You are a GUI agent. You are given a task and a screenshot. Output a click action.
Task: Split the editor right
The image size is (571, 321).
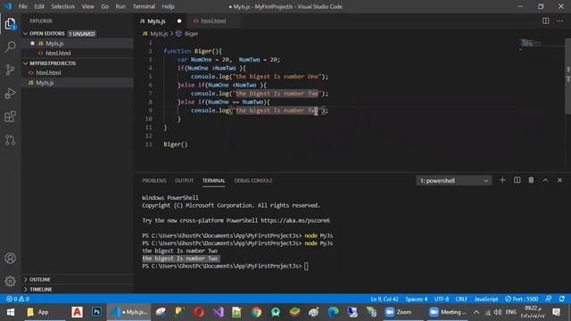coord(545,21)
